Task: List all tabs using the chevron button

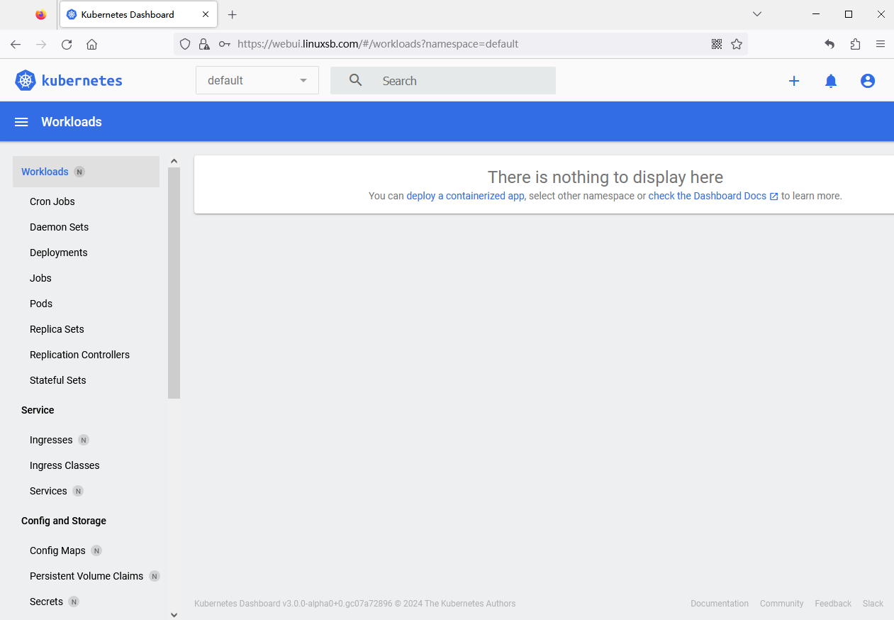Action: (x=757, y=14)
